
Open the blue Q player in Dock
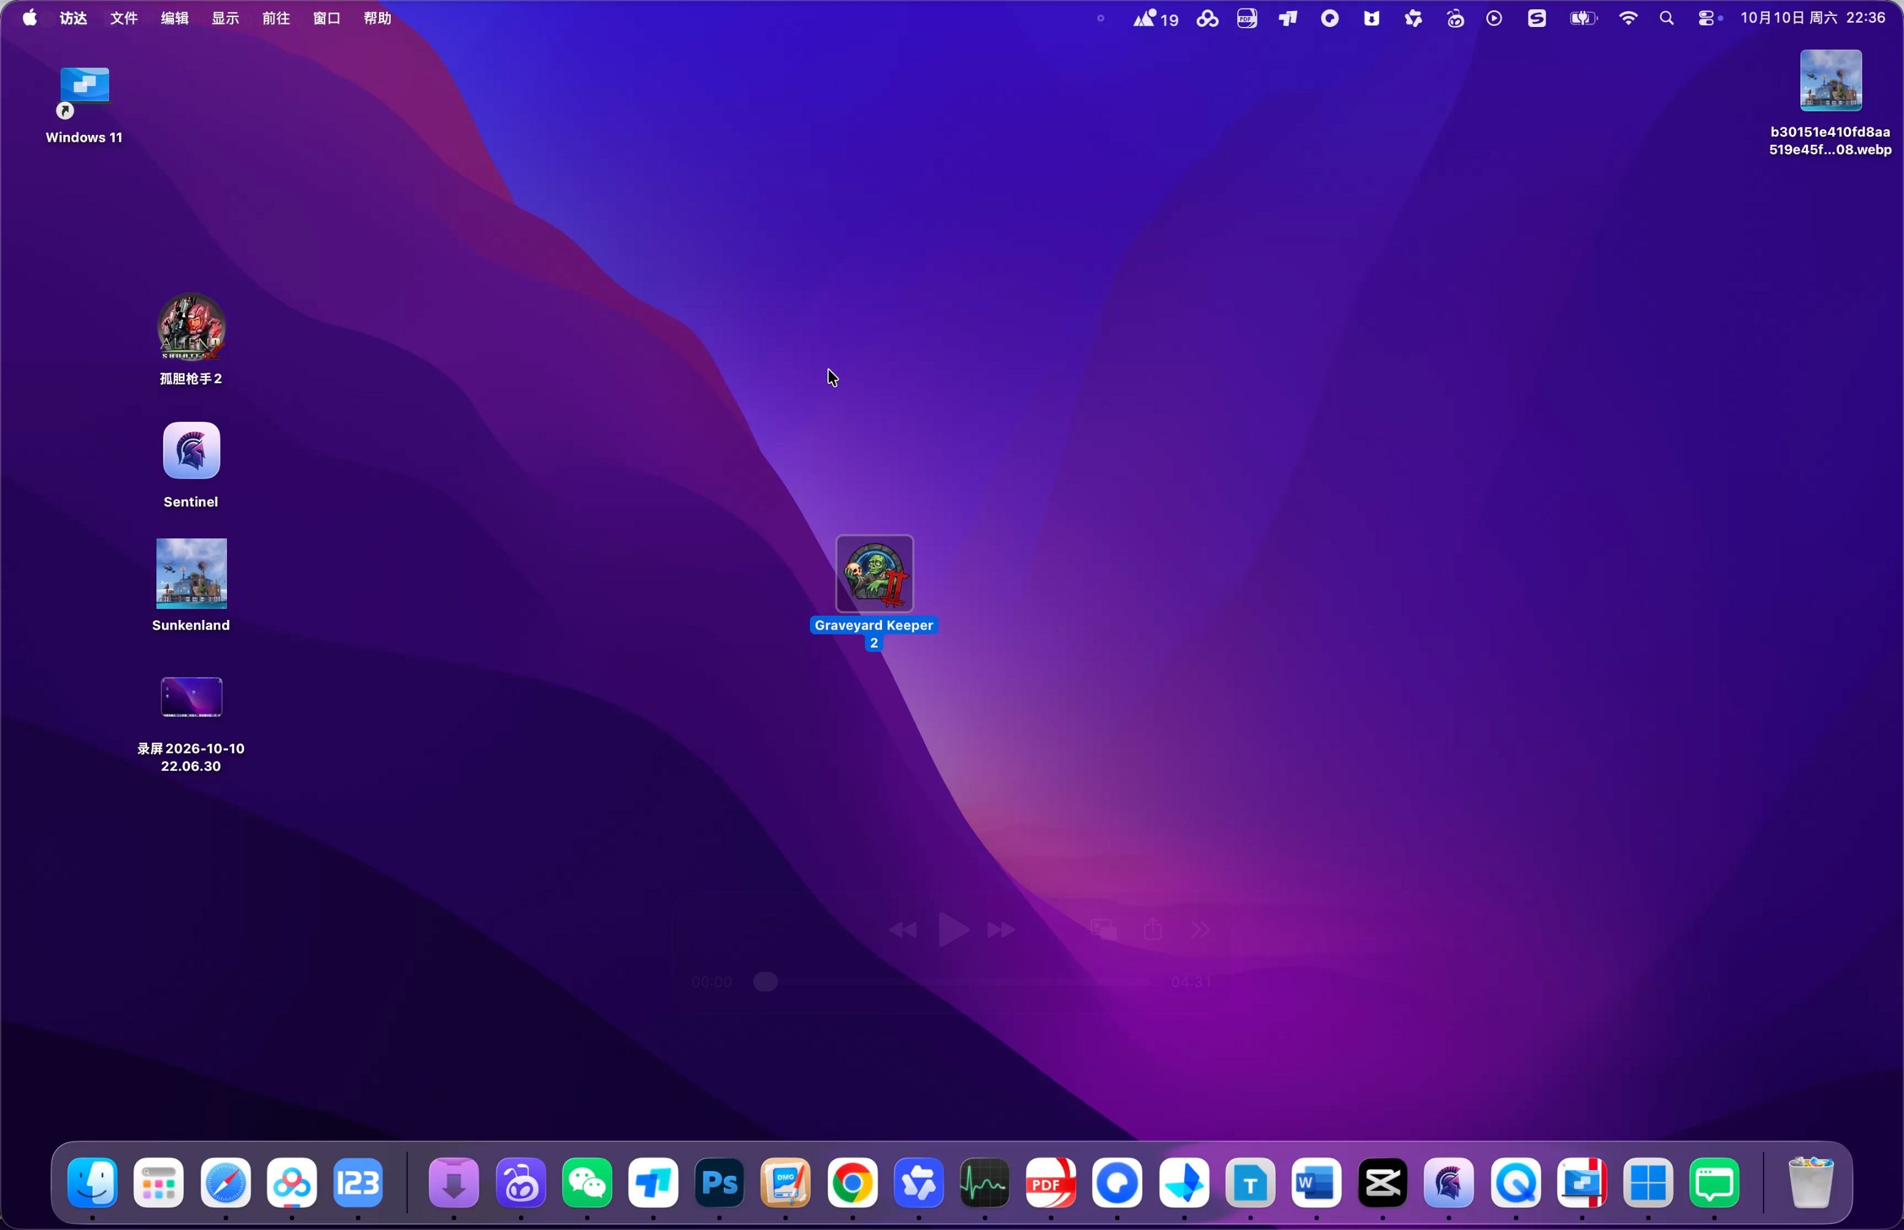(x=1516, y=1183)
